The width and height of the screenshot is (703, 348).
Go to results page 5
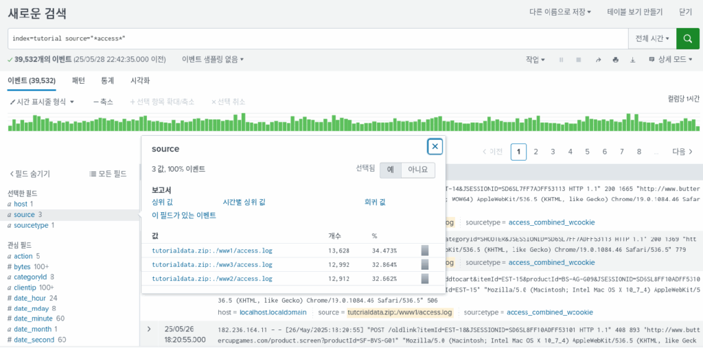[x=588, y=152]
